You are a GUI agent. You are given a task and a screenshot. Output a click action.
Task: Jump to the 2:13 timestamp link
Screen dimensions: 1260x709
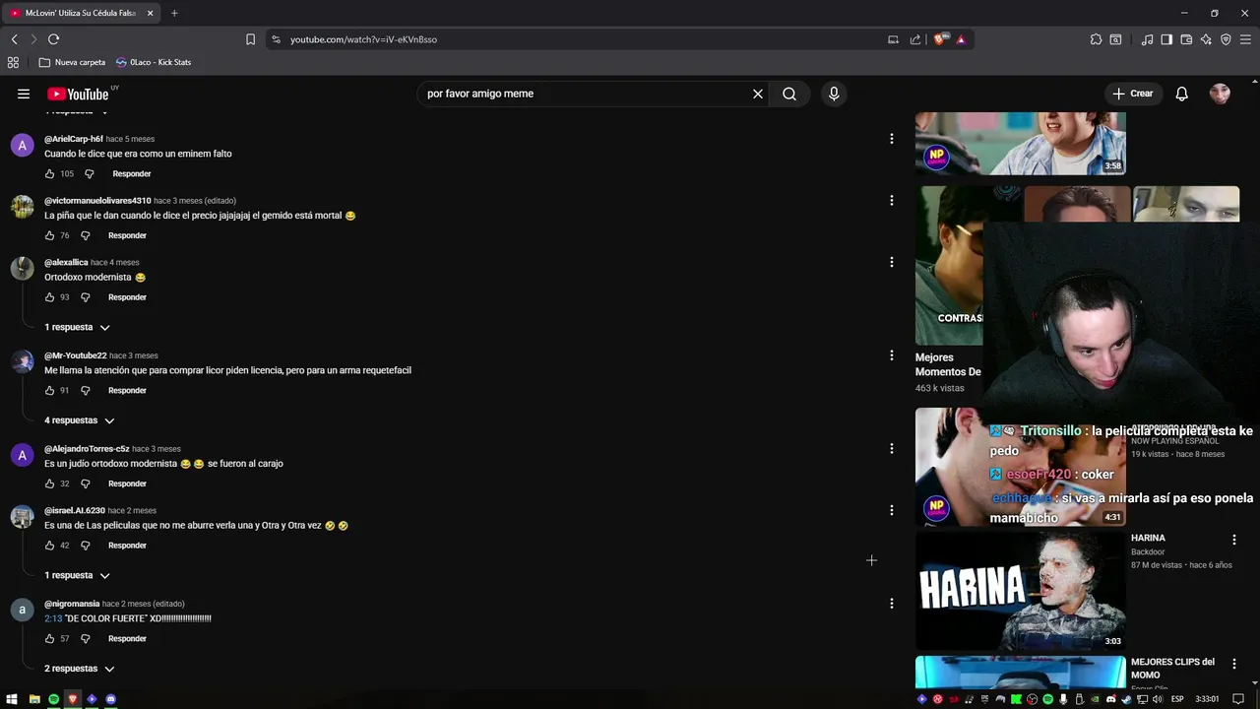click(x=53, y=618)
